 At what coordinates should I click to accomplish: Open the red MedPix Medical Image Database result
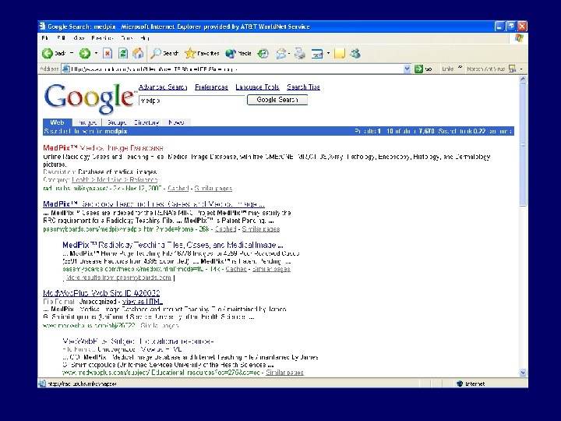pos(103,148)
